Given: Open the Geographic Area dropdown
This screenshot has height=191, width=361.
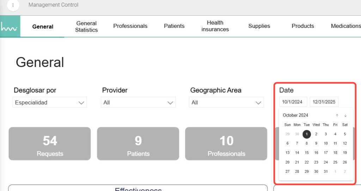Looking at the screenshot, I should click(x=226, y=103).
